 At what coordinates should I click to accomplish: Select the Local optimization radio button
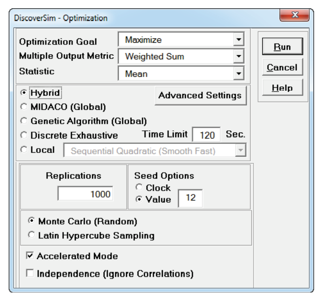point(24,150)
